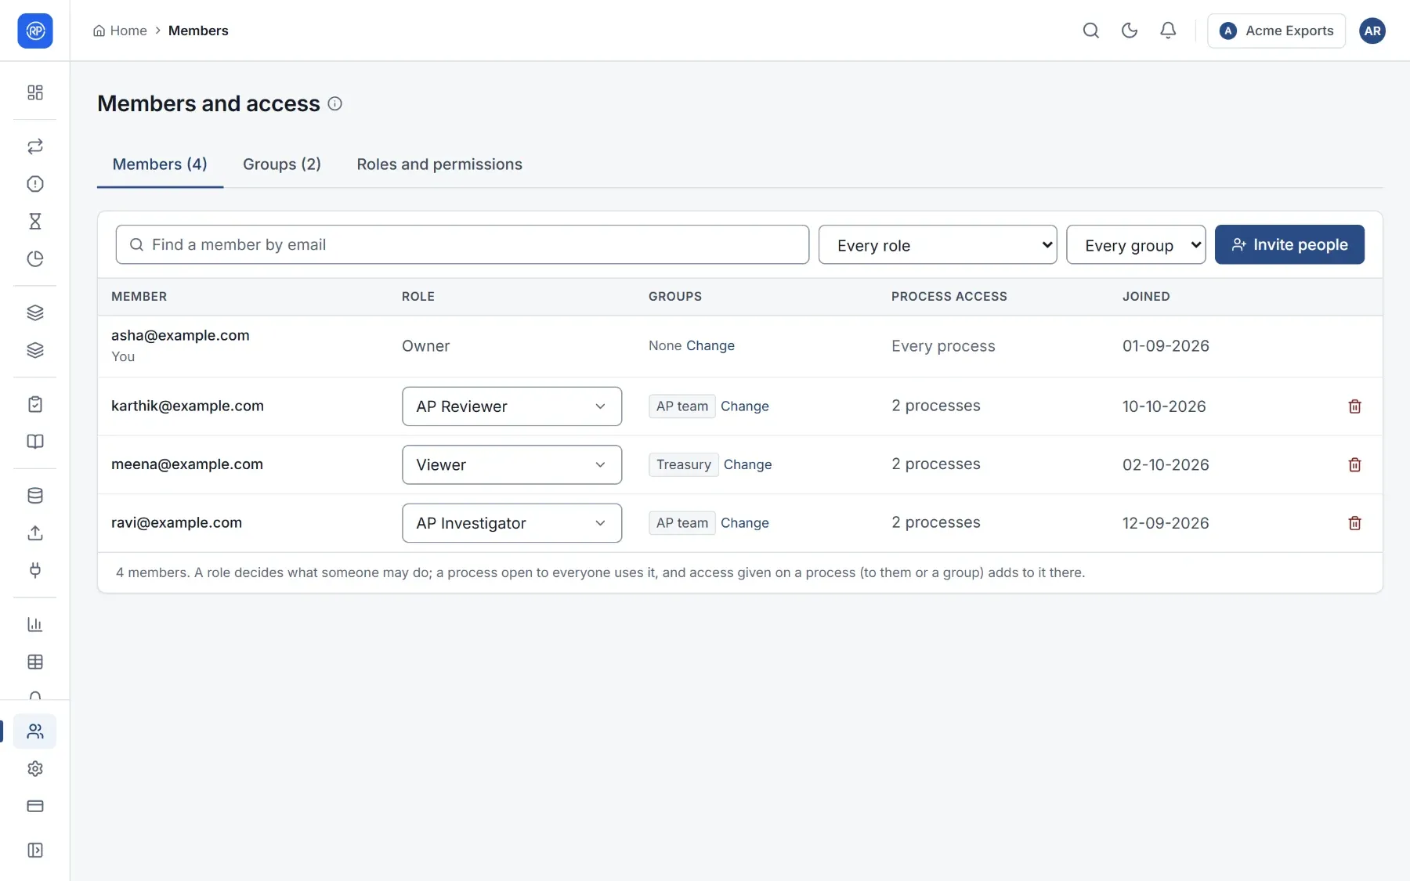The height and width of the screenshot is (881, 1410).
Task: Click Change groups for asha@example.com
Action: (x=710, y=346)
